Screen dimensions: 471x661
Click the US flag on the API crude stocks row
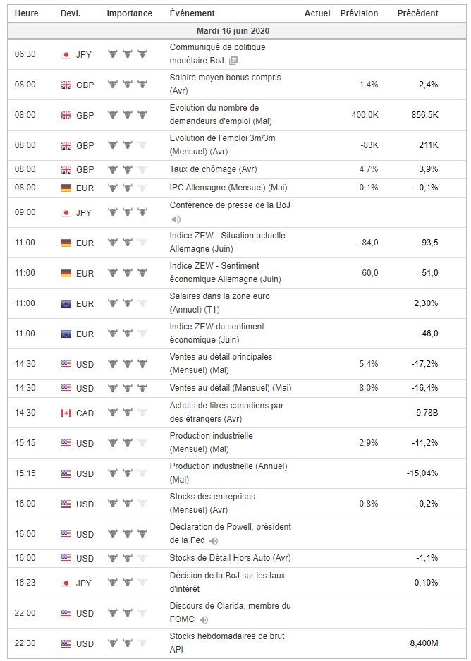coord(66,643)
